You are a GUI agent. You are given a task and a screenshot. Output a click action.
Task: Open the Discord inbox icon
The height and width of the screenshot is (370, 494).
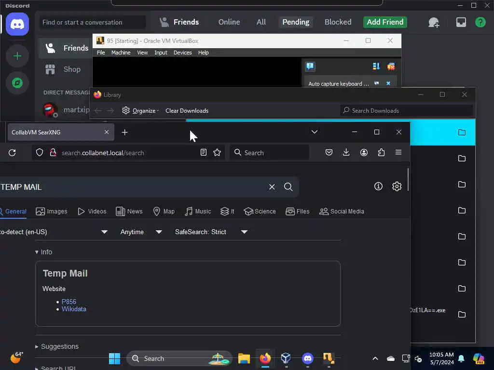tap(461, 22)
